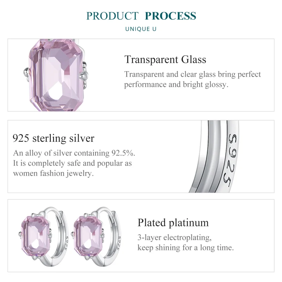The height and width of the screenshot is (282, 282).
Task: Click the transparent glass description paragraph
Action: click(x=192, y=79)
